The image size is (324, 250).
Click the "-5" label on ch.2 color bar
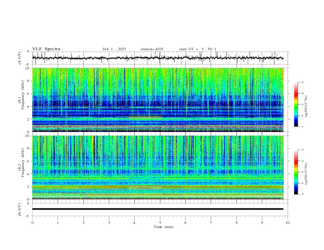[x=302, y=172]
